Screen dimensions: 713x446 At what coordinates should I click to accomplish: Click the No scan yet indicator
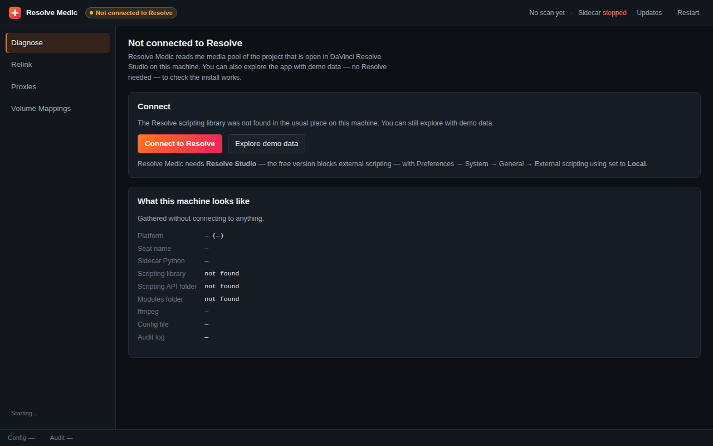(x=547, y=13)
